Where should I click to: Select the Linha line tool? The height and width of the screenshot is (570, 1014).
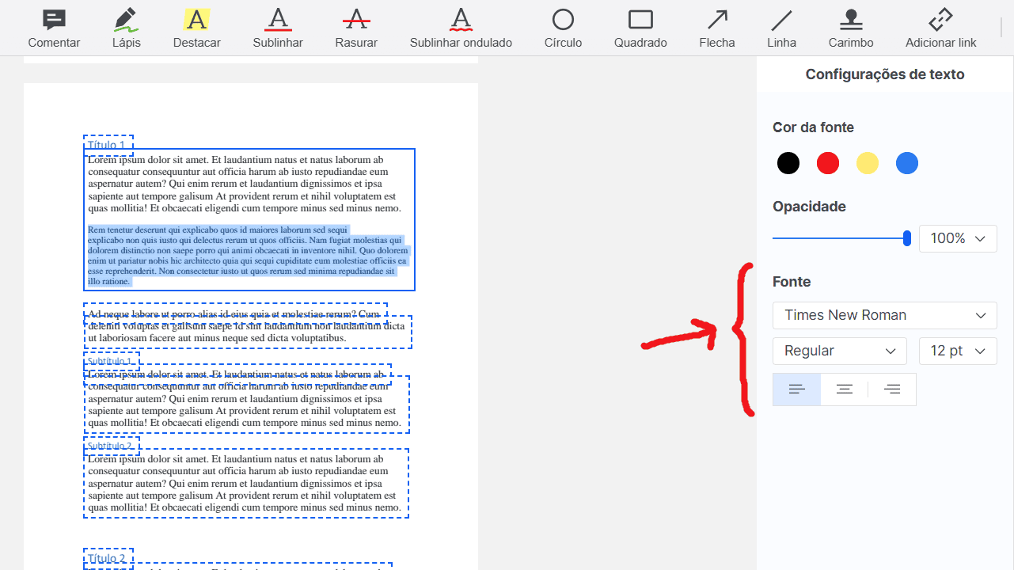781,28
